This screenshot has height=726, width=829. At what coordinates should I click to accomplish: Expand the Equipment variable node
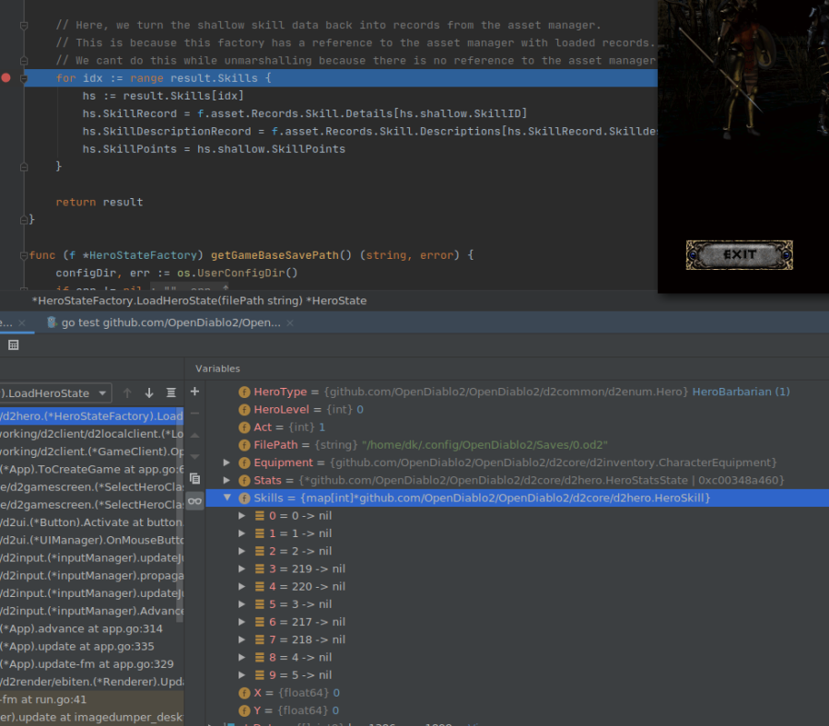(x=227, y=462)
